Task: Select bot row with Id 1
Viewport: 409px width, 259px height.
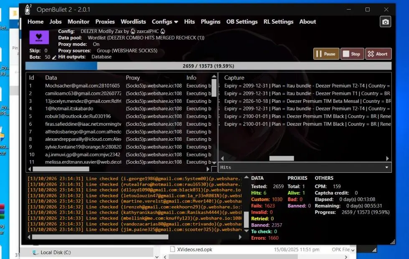Action: click(x=120, y=86)
